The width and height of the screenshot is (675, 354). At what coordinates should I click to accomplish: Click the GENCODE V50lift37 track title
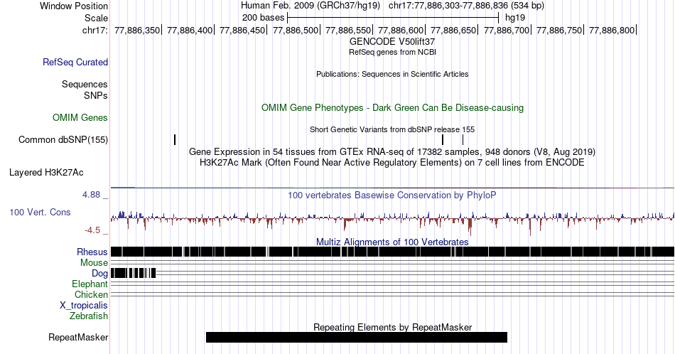click(x=392, y=42)
